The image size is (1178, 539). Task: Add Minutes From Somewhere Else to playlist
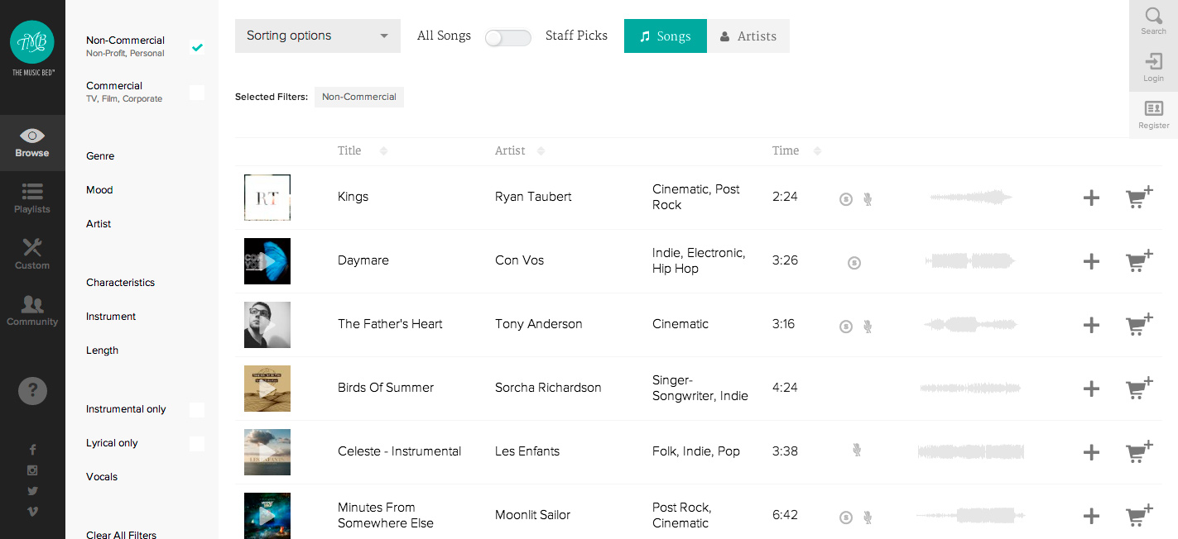1091,516
